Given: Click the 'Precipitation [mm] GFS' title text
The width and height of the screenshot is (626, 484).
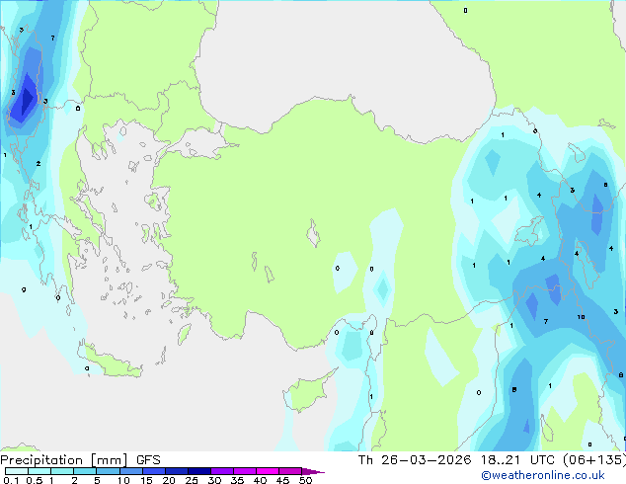Looking at the screenshot, I should coord(80,460).
